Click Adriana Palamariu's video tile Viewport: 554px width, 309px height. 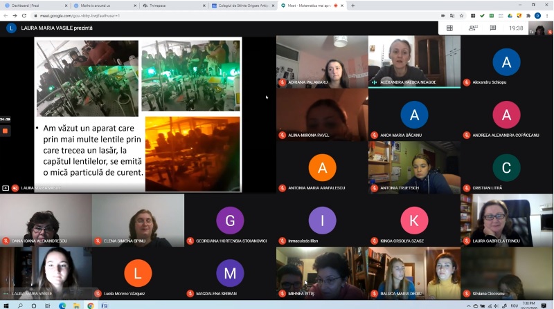[322, 62]
